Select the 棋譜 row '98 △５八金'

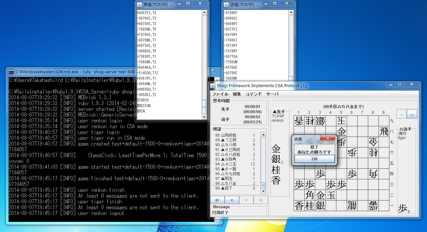[x=236, y=183]
